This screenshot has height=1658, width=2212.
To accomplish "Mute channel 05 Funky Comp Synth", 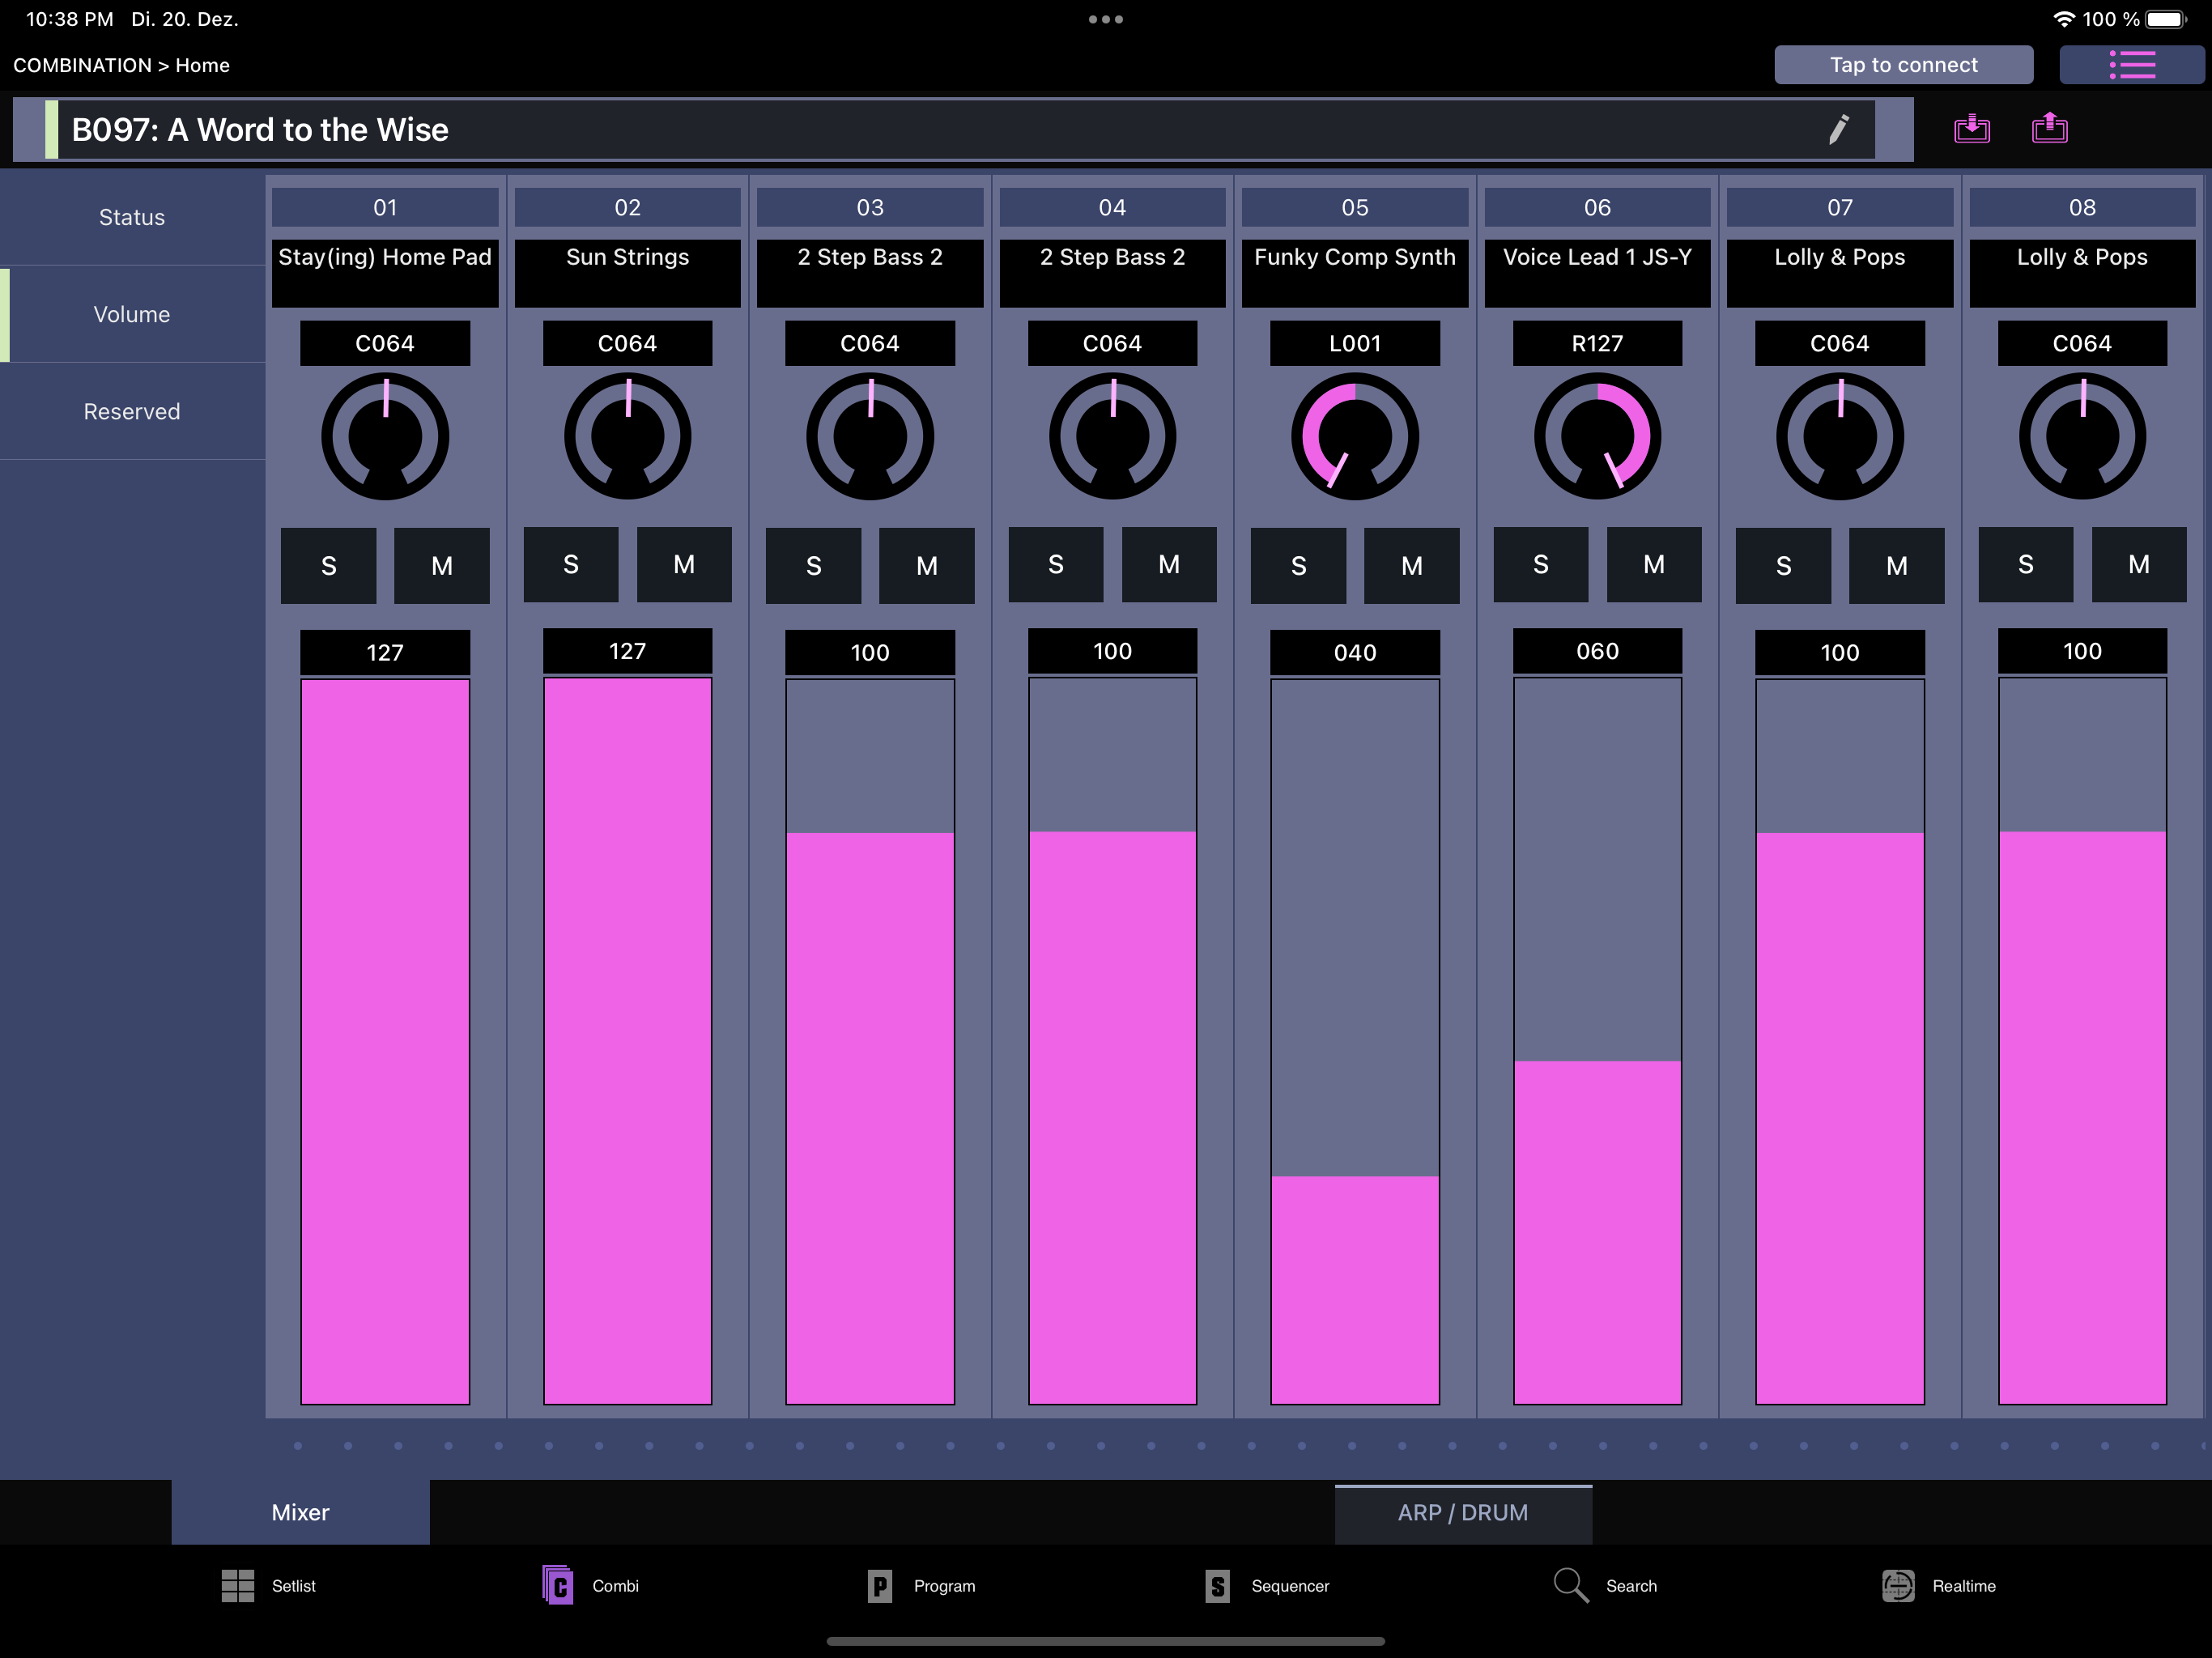I will 1411,566.
